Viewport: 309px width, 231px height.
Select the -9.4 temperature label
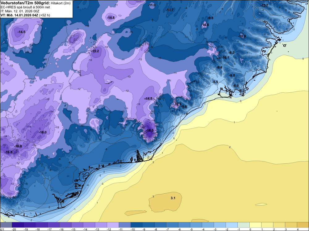click(x=219, y=67)
